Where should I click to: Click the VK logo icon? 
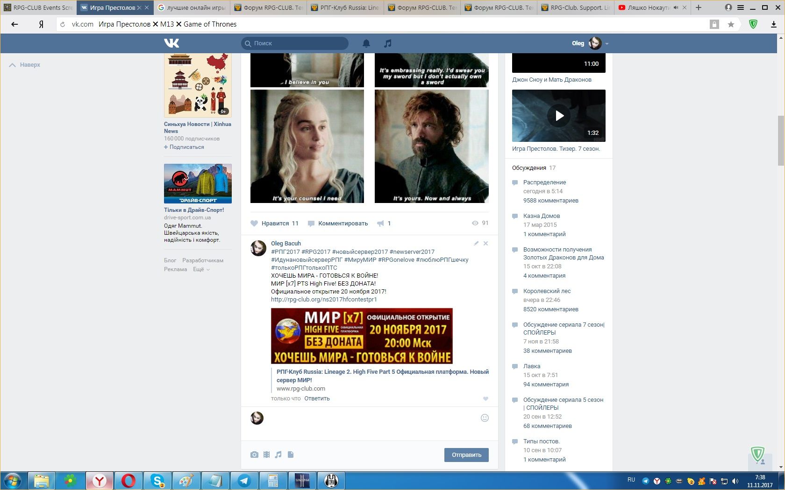pos(171,43)
